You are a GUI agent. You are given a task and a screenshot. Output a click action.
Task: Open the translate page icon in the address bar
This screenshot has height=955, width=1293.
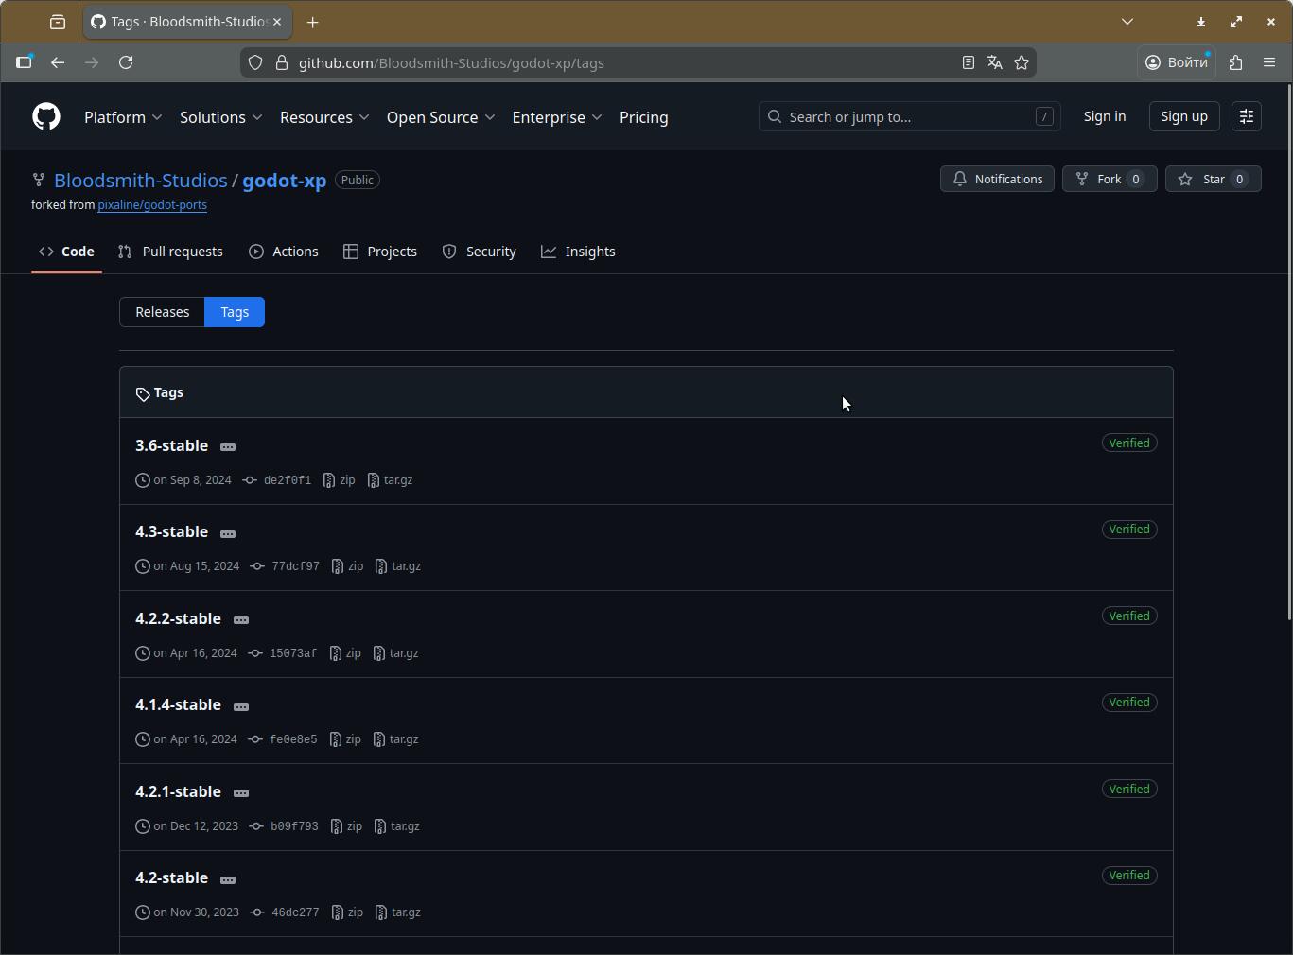(995, 62)
